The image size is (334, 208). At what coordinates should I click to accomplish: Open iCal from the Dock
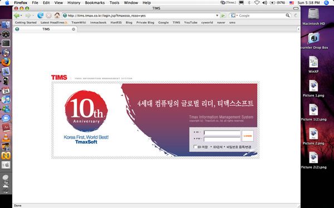pyautogui.click(x=6, y=90)
